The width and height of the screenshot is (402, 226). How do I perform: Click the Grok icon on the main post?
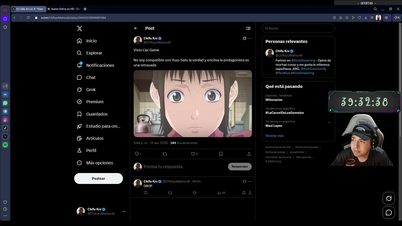click(x=244, y=38)
